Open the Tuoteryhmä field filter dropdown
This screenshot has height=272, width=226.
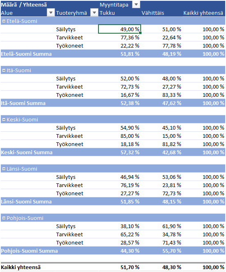click(x=94, y=13)
